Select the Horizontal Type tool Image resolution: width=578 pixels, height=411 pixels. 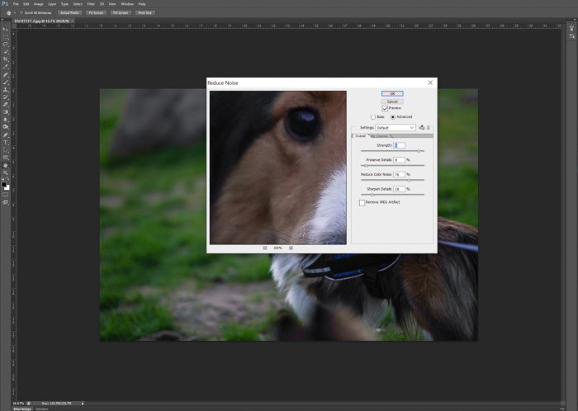[6, 143]
